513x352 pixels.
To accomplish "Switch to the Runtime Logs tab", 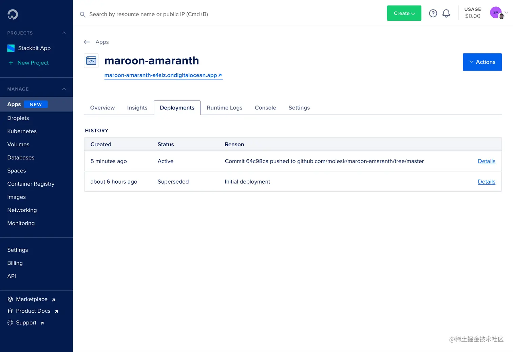I will coord(225,108).
